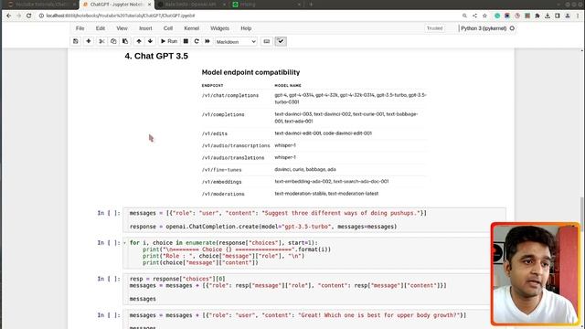Run the selected cell

168,41
